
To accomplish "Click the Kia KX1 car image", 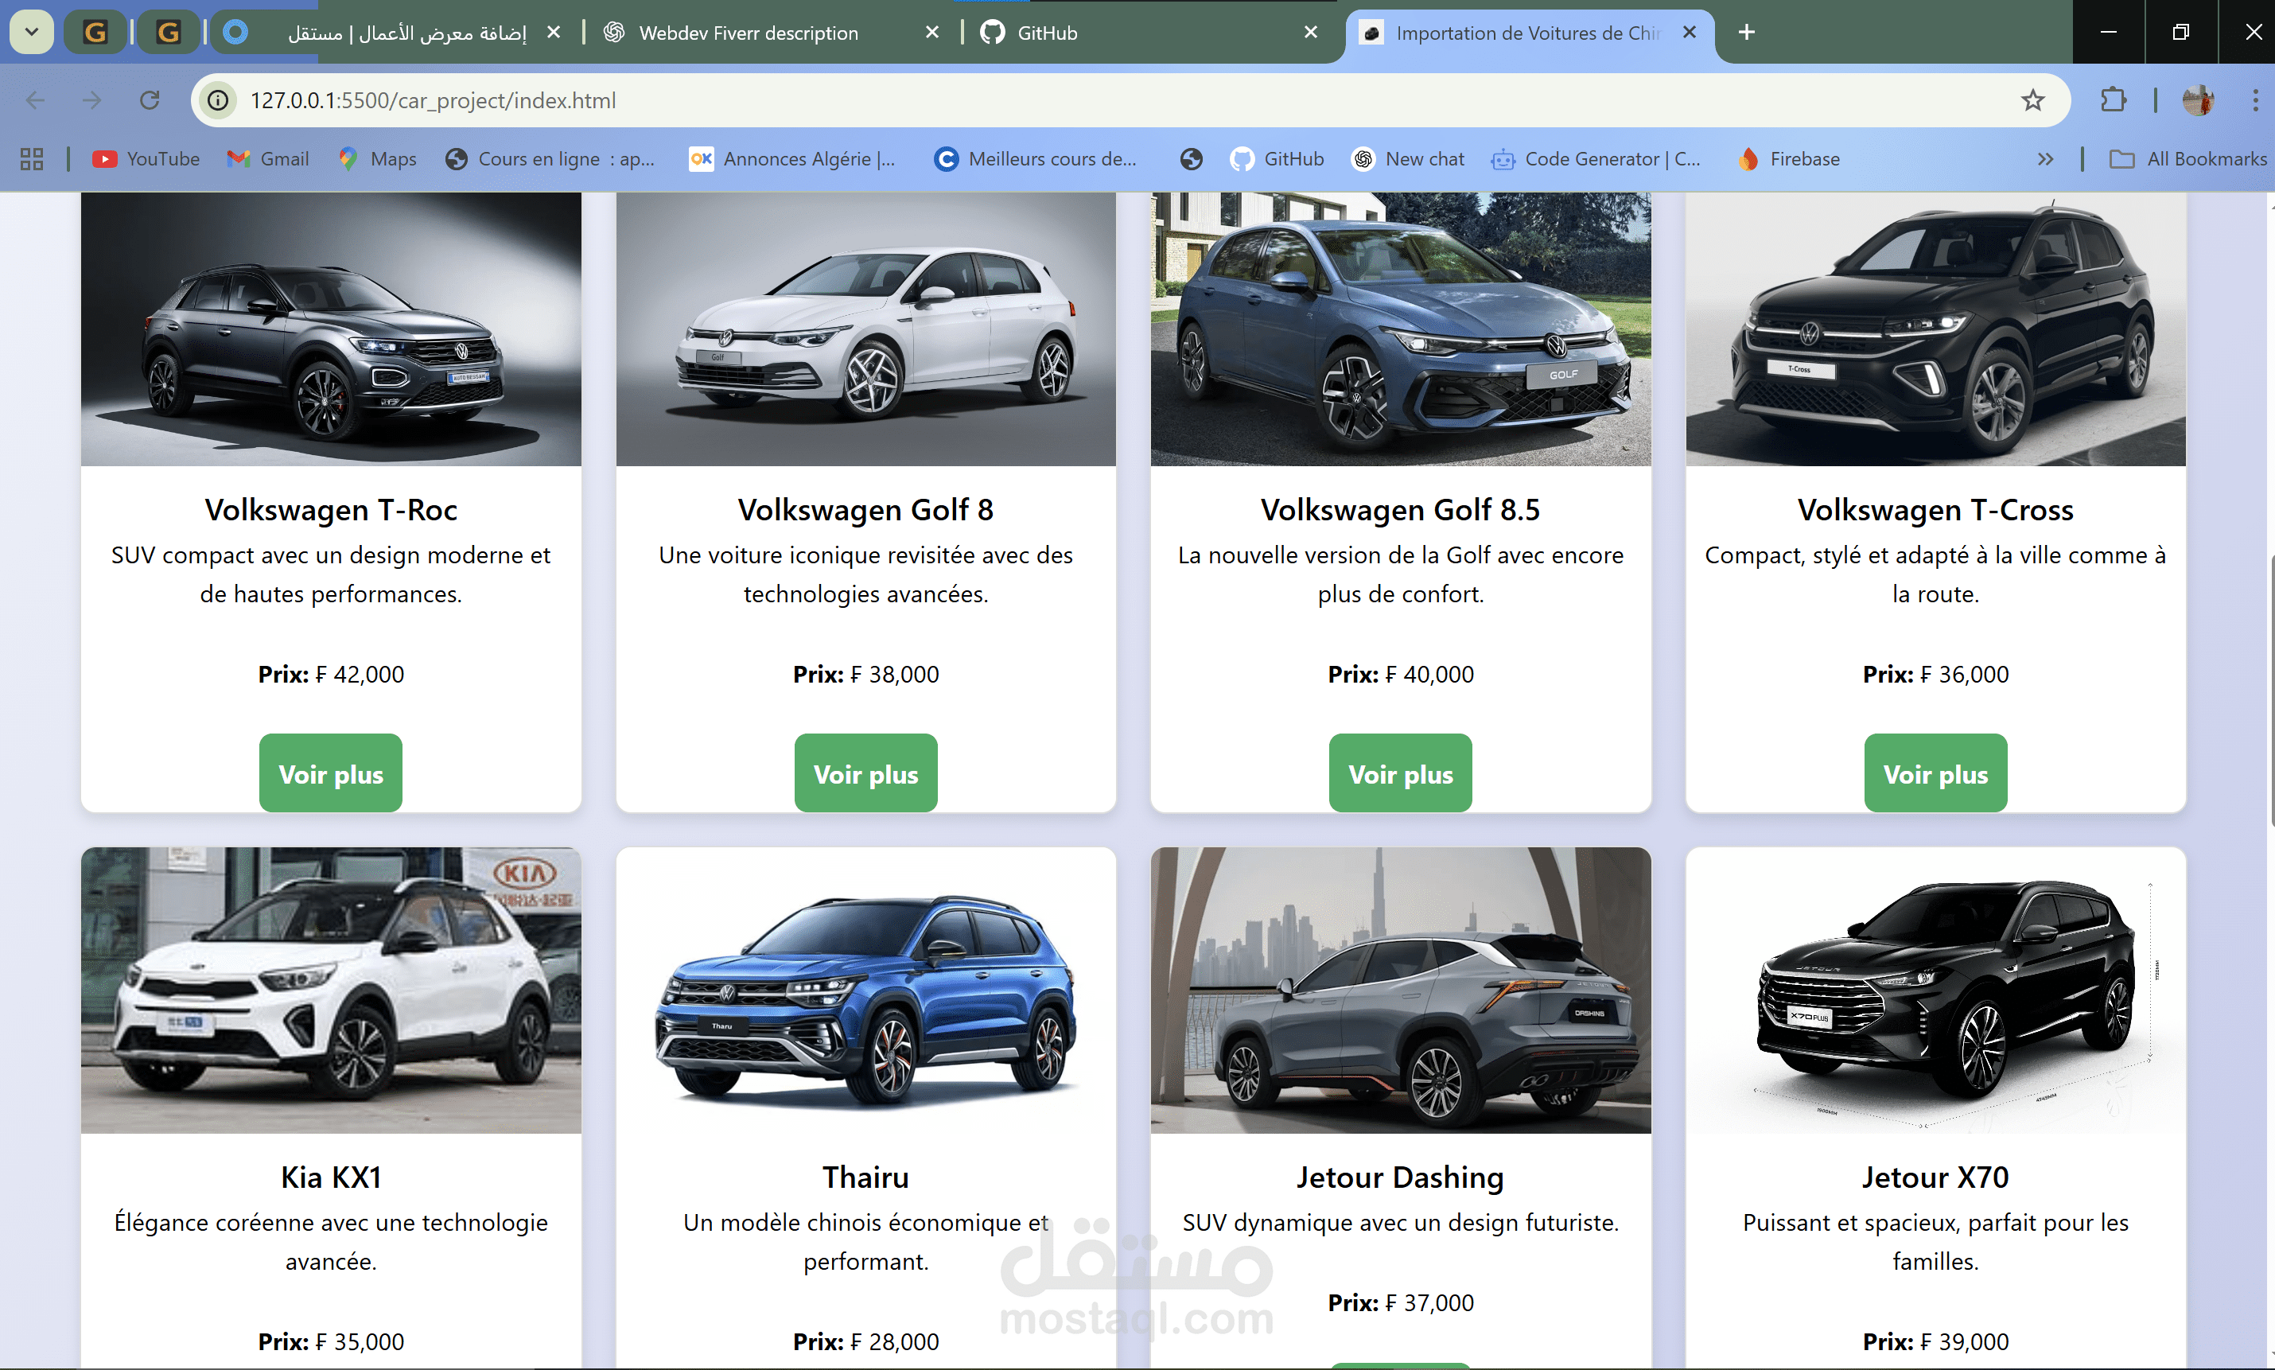I will 330,990.
